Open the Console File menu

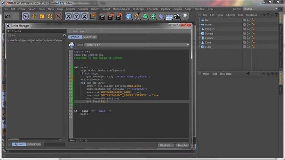click(x=15, y=36)
